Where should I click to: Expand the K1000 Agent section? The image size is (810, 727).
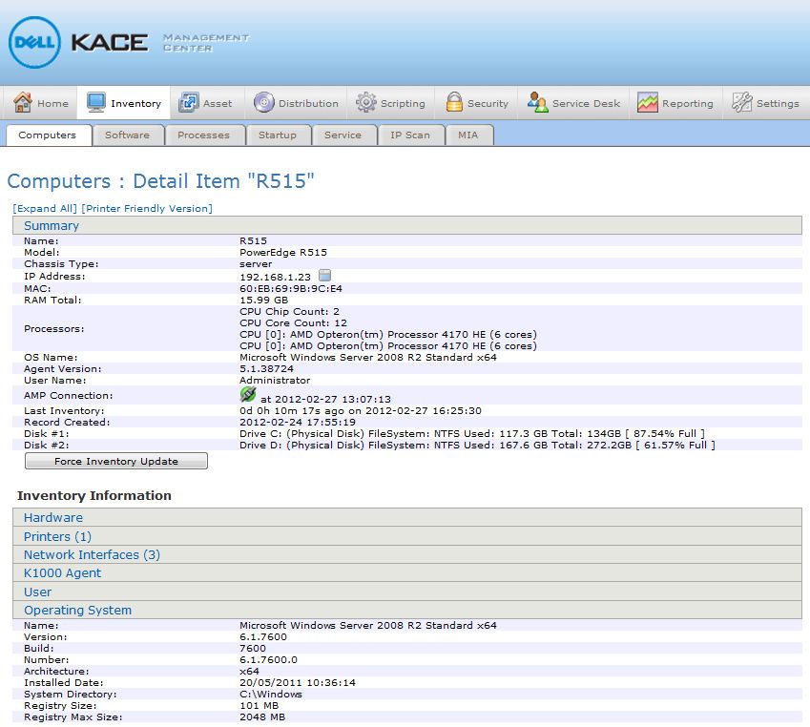63,573
